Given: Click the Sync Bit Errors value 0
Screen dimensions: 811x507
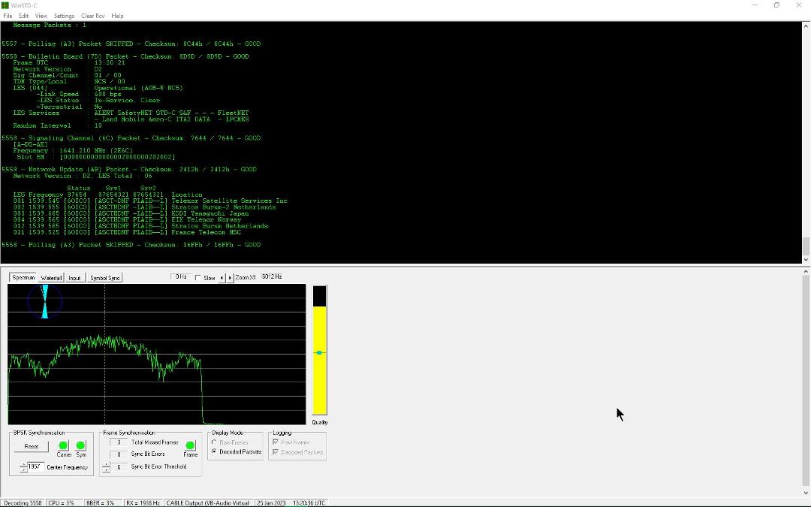Looking at the screenshot, I should pyautogui.click(x=119, y=454).
